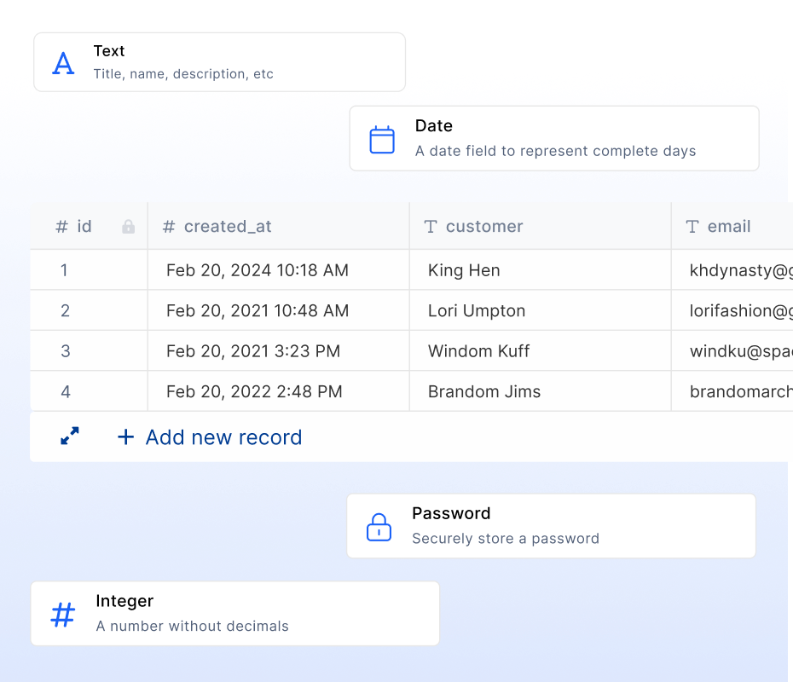
Task: Select the Integer field type card
Action: tap(234, 612)
